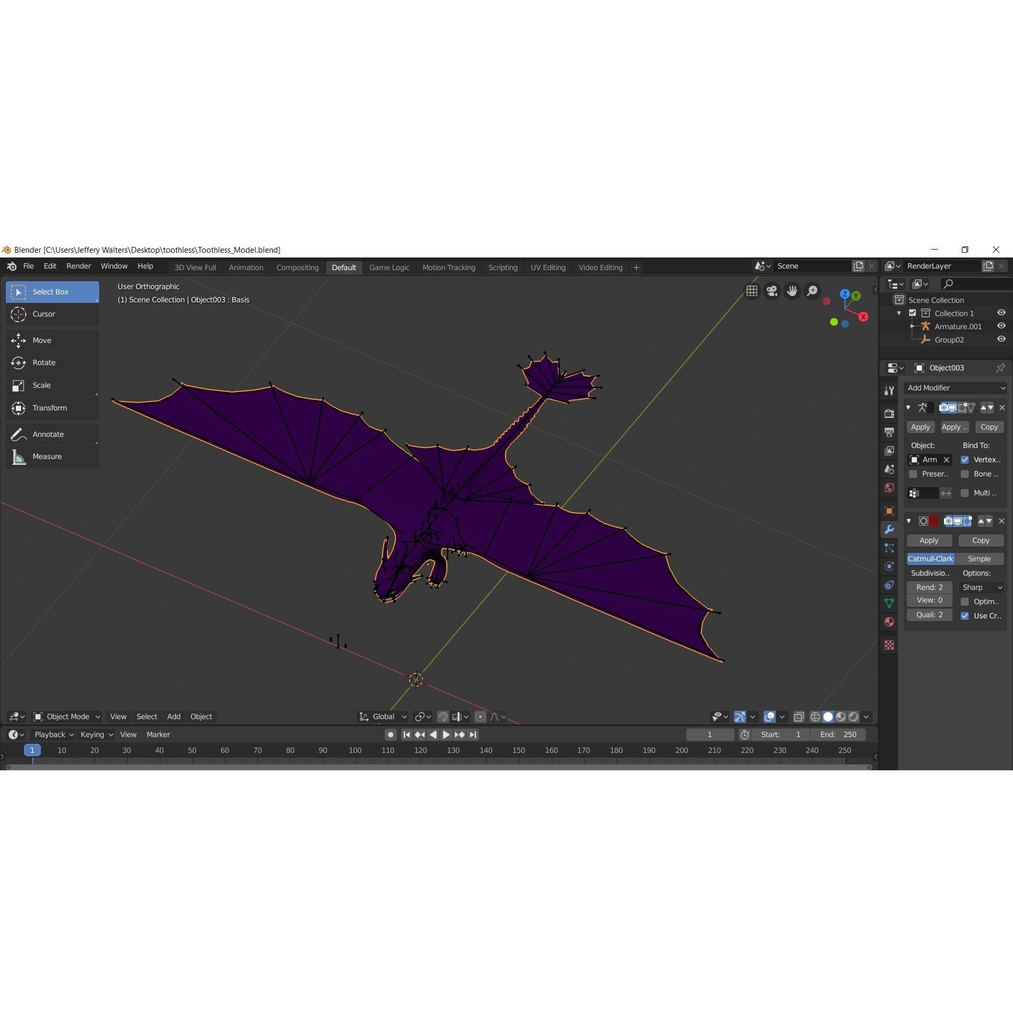Switch to the Animation workspace tab
The image size is (1013, 1013).
246,267
